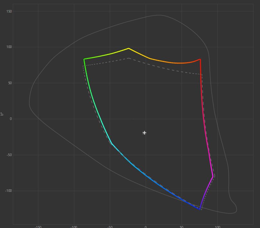Click the -150 label on the horizontal axis
260x228 pixels.
tap(38, 226)
